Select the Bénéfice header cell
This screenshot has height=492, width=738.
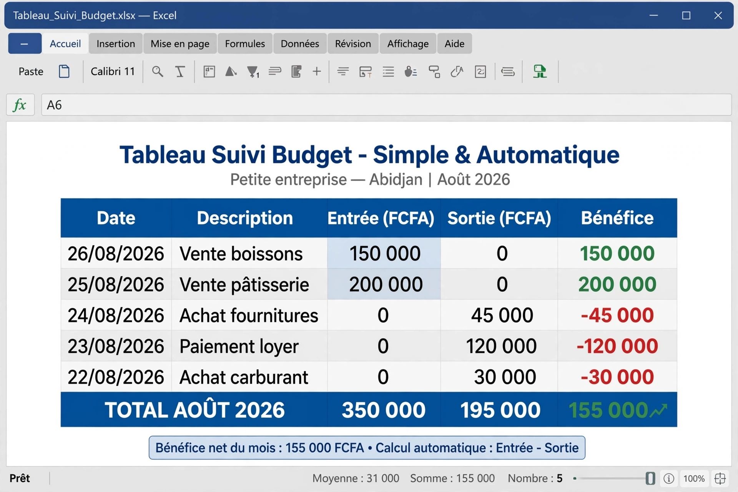pos(617,218)
